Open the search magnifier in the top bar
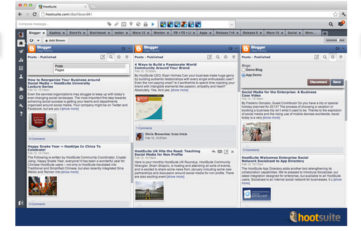The image size is (361, 231). pos(331,24)
